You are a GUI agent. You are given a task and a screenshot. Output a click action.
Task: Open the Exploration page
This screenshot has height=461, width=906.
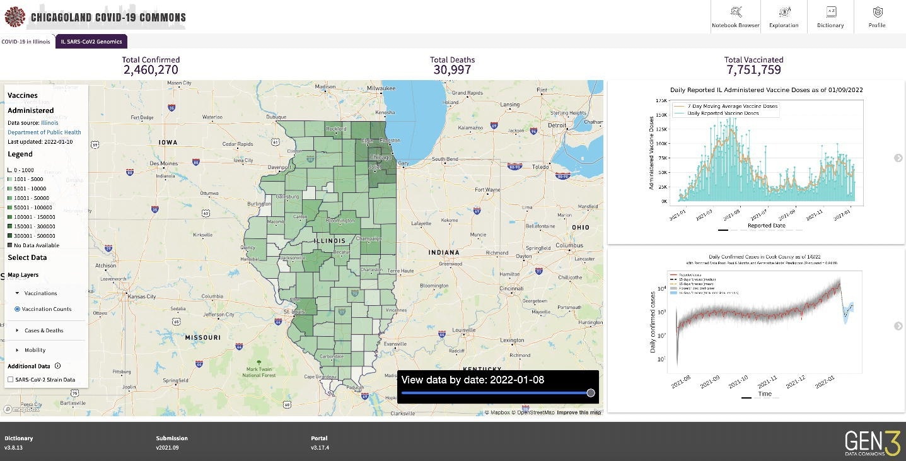click(x=783, y=16)
